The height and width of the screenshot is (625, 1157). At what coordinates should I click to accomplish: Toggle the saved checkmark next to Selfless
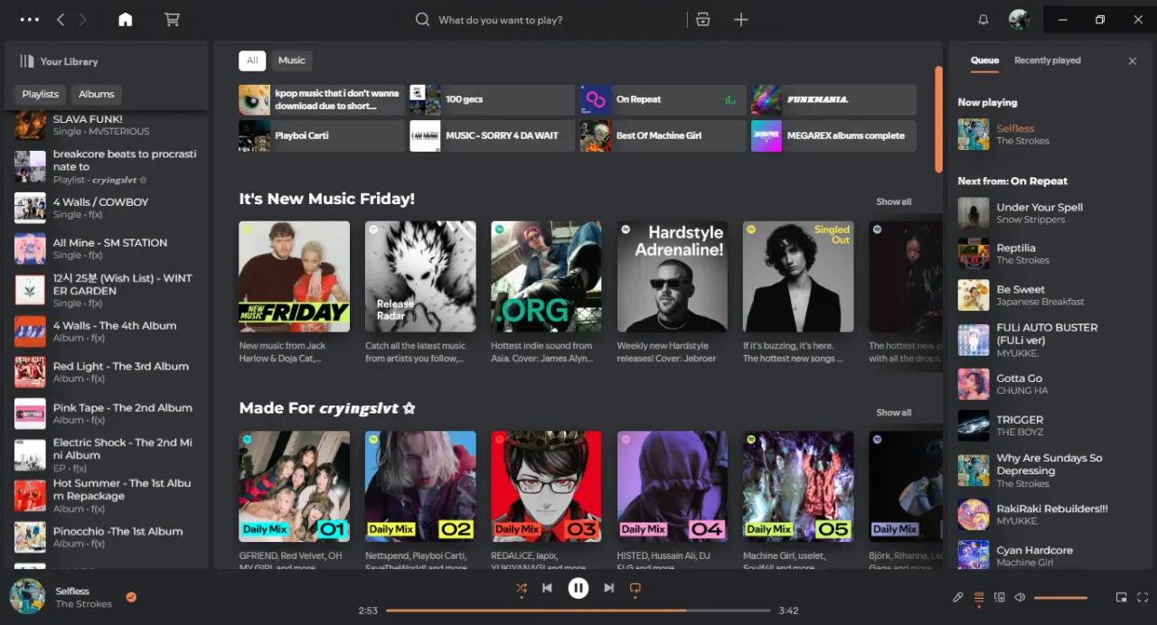click(131, 597)
